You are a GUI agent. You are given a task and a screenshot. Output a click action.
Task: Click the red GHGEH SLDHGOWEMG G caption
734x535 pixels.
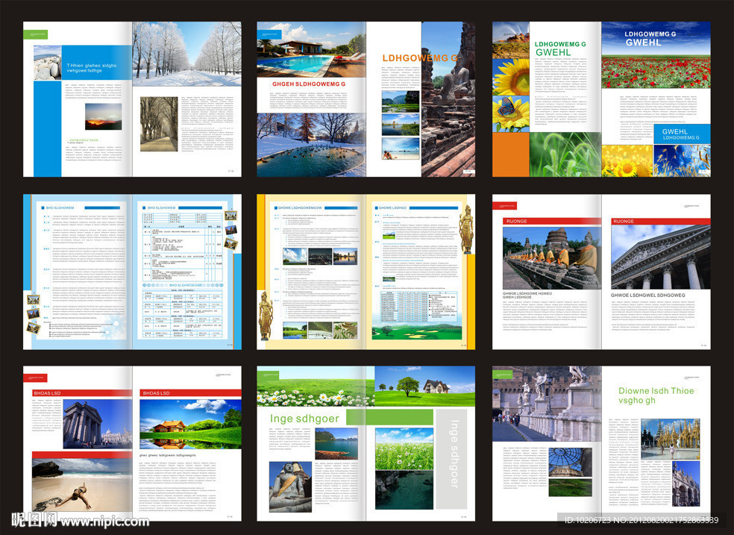point(303,84)
